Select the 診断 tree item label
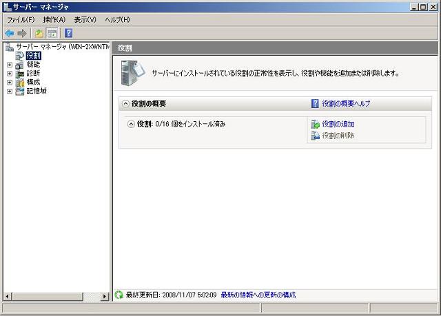 pyautogui.click(x=33, y=73)
